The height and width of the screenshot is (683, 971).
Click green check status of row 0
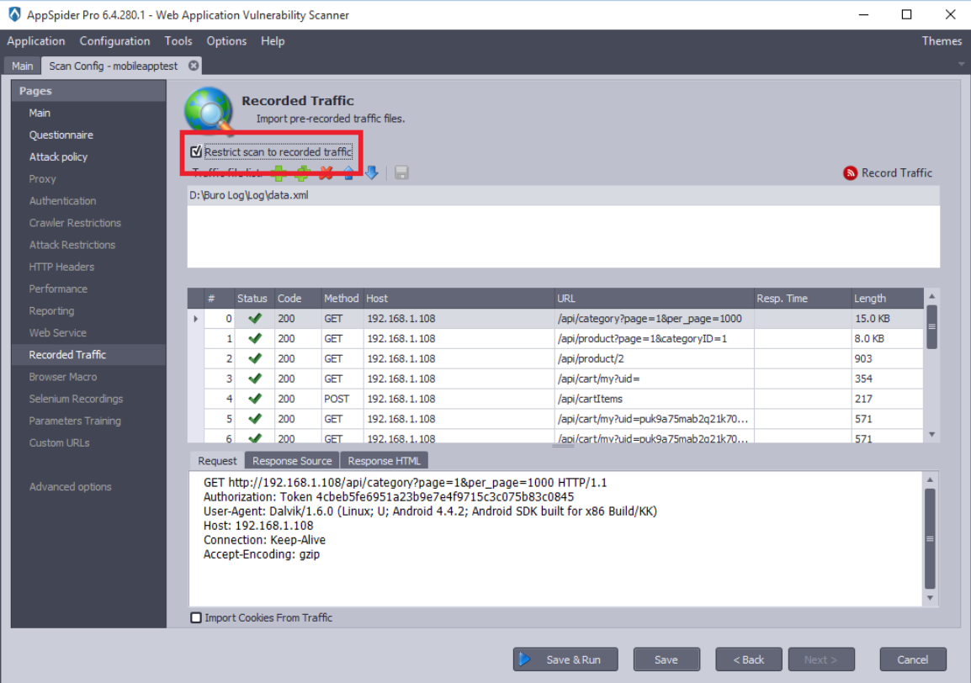254,318
